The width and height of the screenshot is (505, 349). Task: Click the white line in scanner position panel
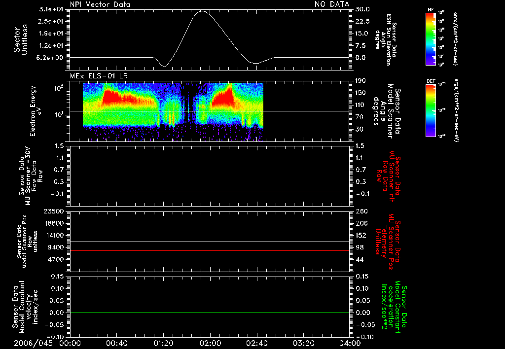[210, 242]
